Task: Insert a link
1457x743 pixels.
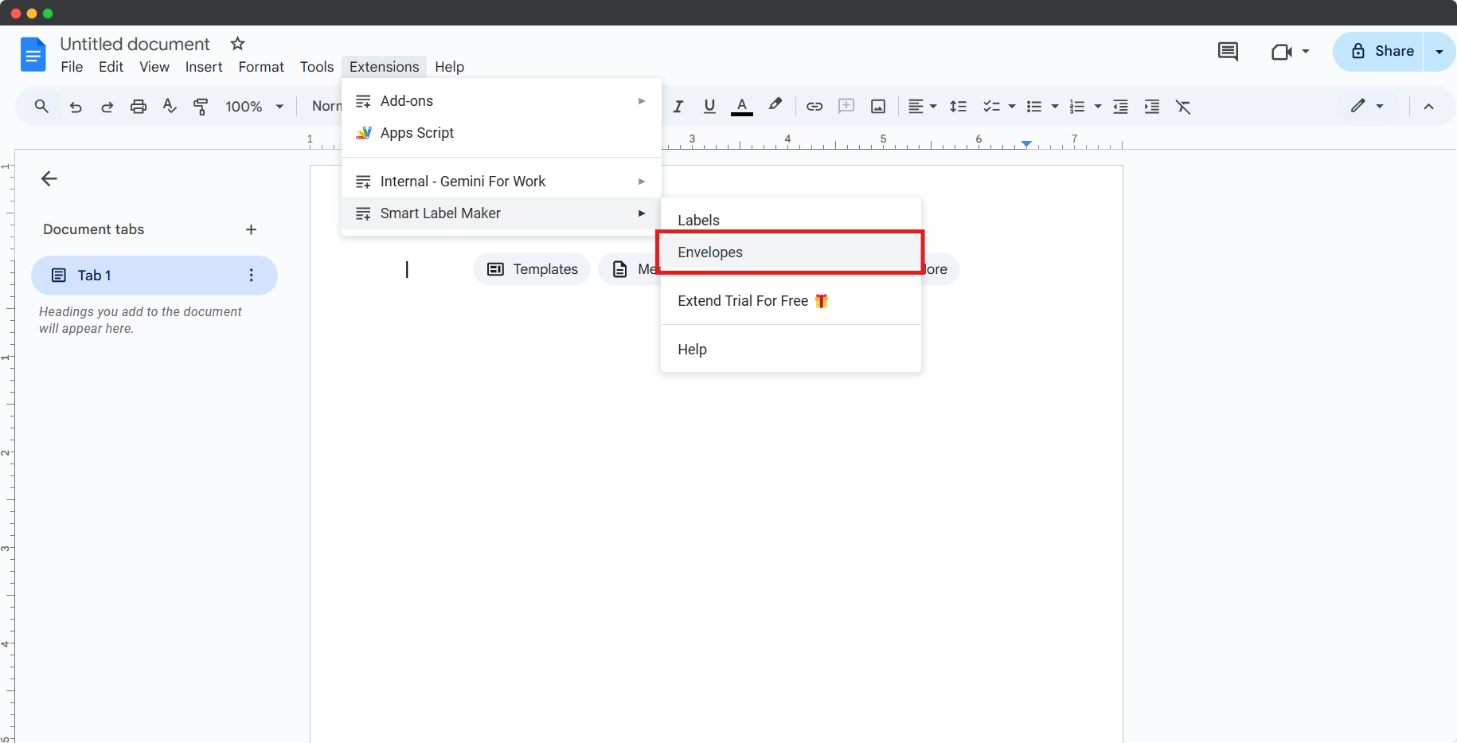Action: click(814, 106)
